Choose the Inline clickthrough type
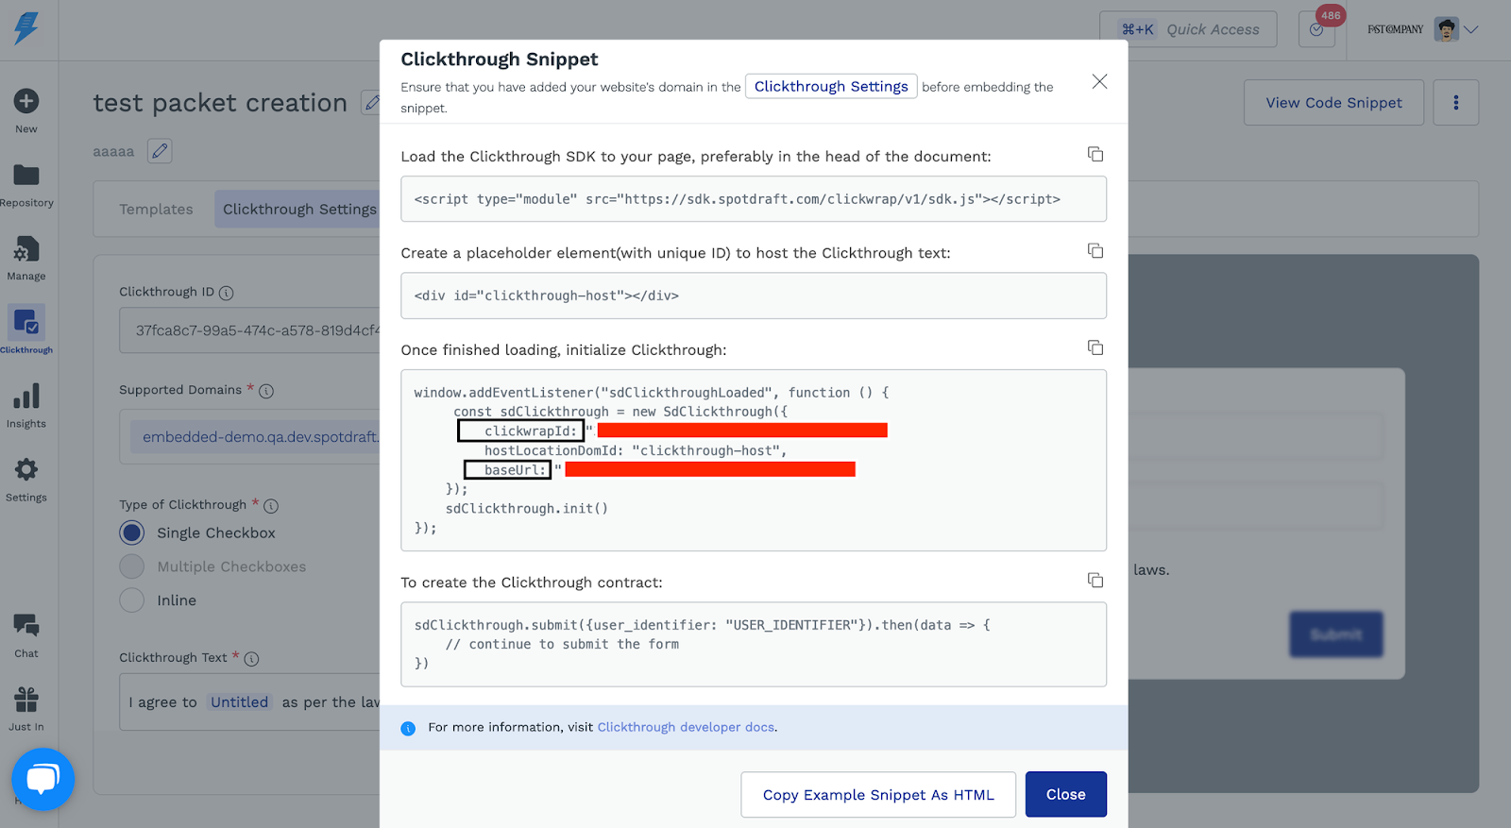This screenshot has height=828, width=1511. 132,600
